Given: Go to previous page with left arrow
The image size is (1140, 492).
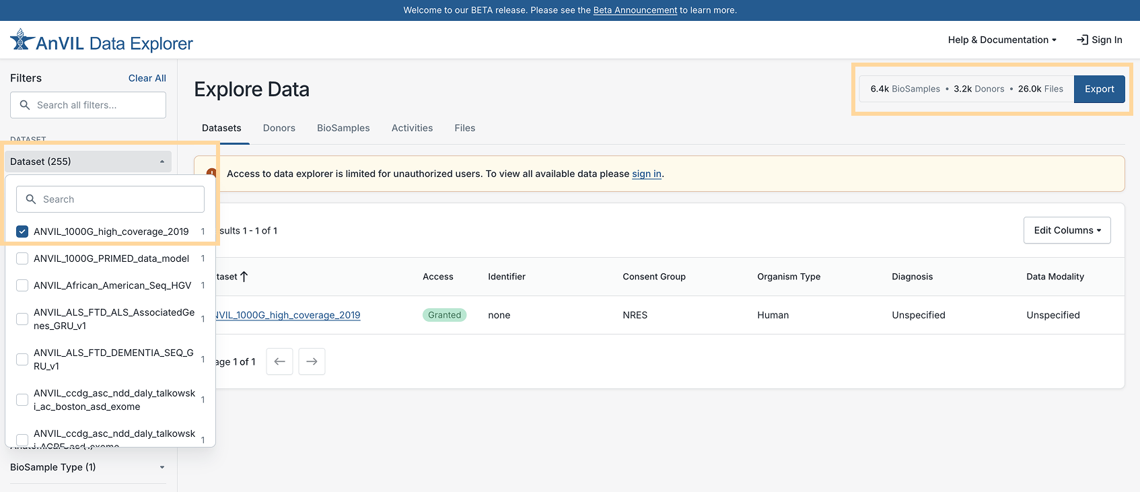Looking at the screenshot, I should tap(279, 361).
